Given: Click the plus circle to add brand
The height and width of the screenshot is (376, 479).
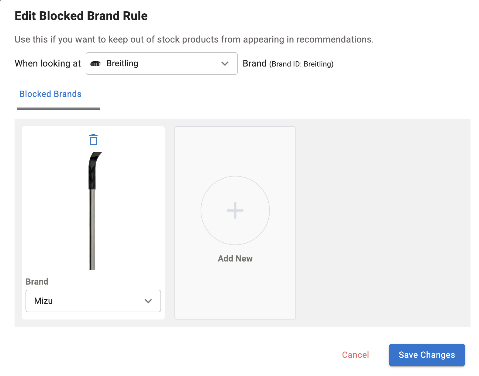Looking at the screenshot, I should point(235,210).
